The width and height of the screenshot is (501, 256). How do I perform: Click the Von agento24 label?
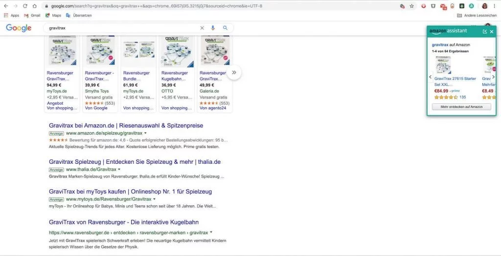pyautogui.click(x=213, y=108)
